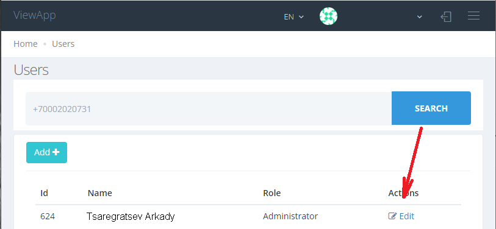Image resolution: width=496 pixels, height=229 pixels.
Task: Click the Add user button
Action: (x=46, y=152)
